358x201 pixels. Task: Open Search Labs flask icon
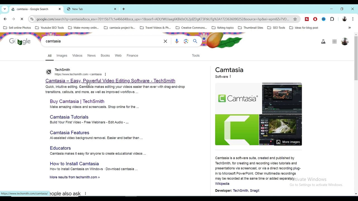coord(323,42)
